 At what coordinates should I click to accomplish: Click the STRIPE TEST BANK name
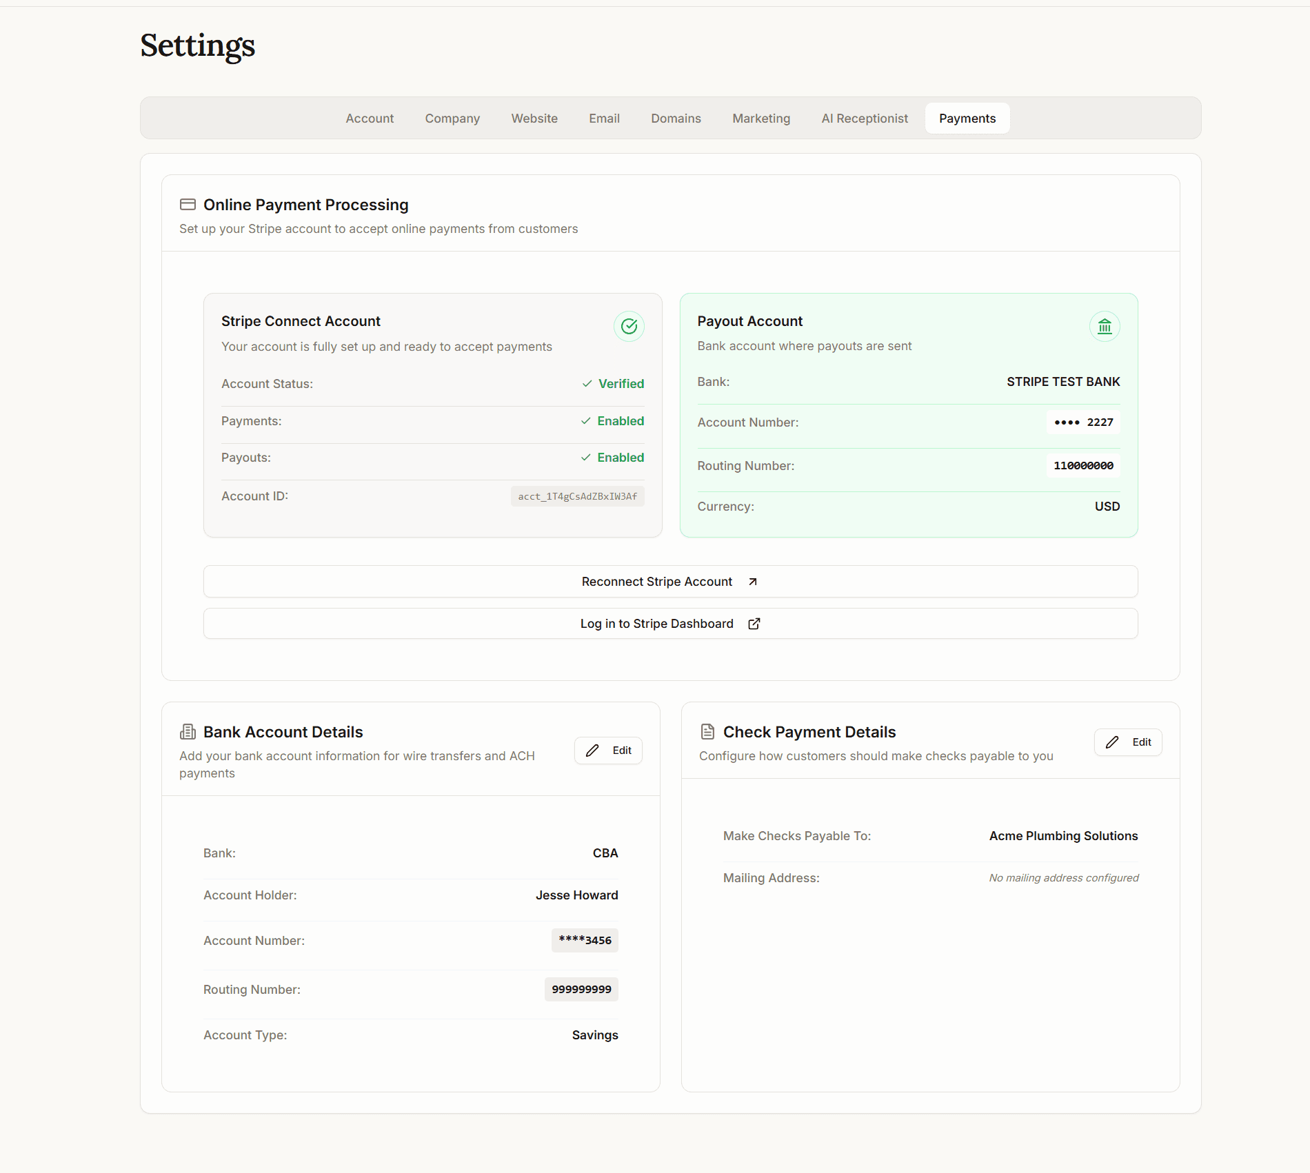[1063, 382]
